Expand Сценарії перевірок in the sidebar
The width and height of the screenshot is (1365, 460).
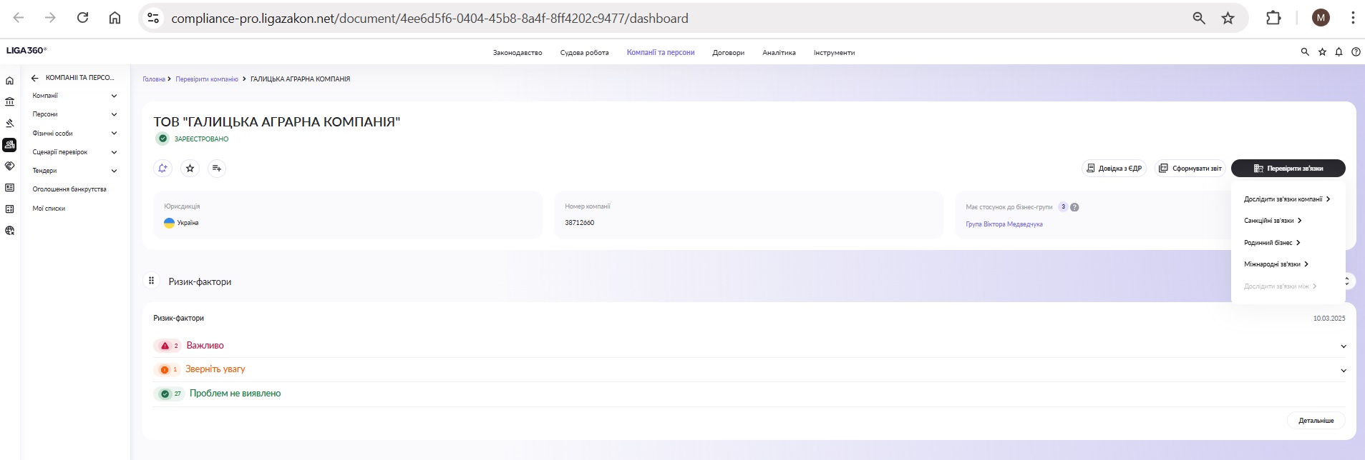[114, 152]
